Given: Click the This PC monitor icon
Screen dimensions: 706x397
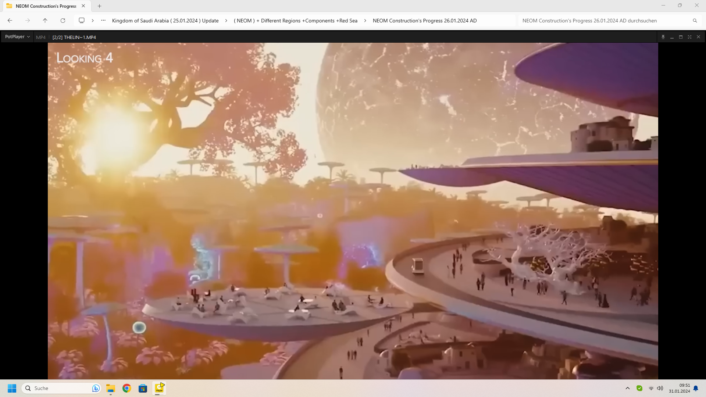Looking at the screenshot, I should pos(82,21).
